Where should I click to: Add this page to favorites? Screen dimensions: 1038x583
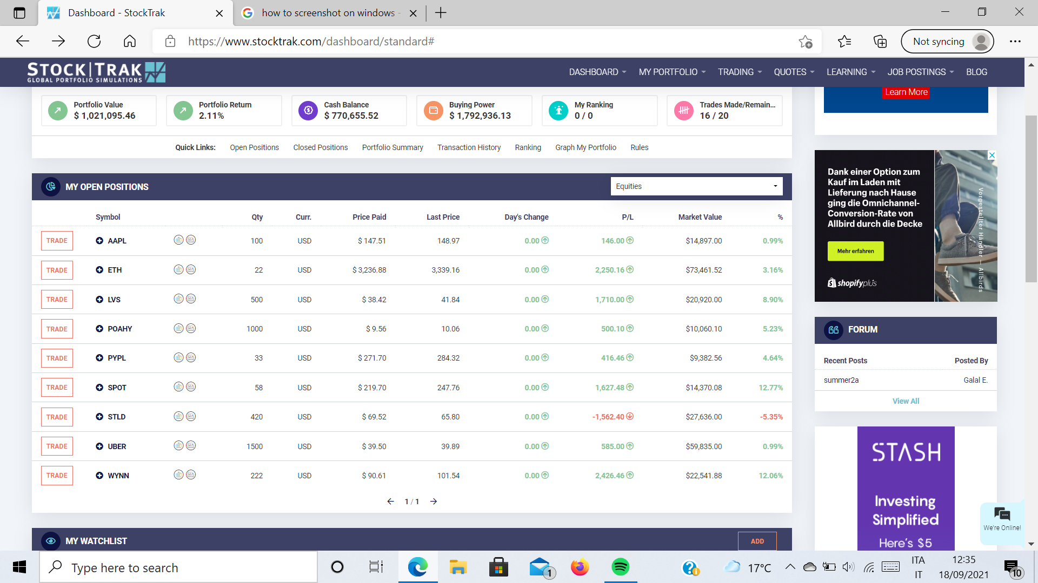pyautogui.click(x=806, y=42)
